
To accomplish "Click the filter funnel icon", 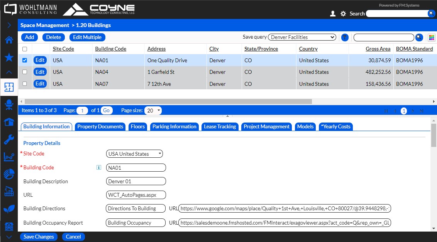I will (x=345, y=37).
